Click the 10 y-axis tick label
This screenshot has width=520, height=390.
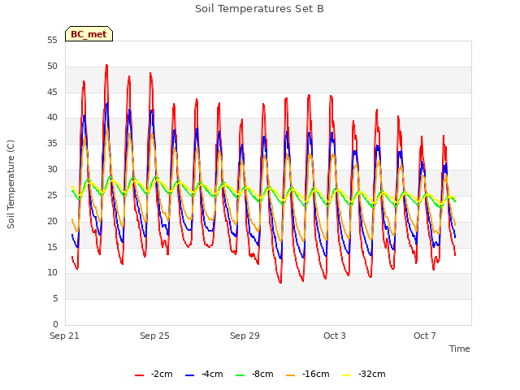coord(52,273)
